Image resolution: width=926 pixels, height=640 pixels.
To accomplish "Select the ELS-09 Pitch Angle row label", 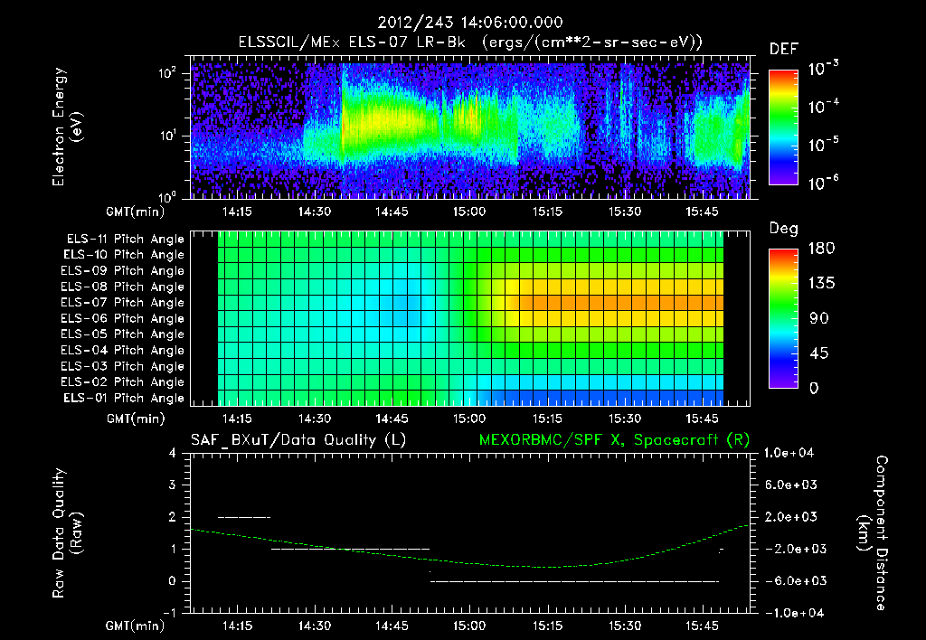I will 122,270.
